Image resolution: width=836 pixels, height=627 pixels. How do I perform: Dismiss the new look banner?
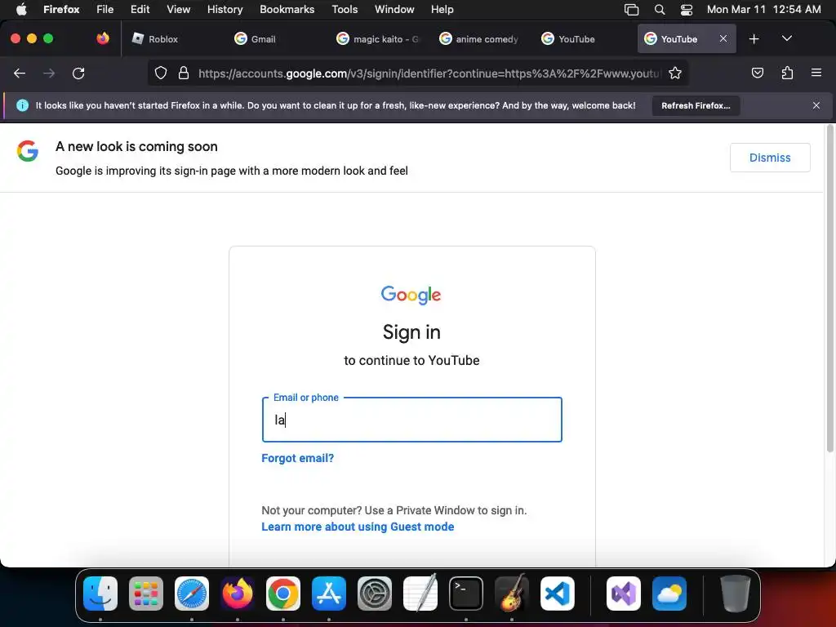770,158
